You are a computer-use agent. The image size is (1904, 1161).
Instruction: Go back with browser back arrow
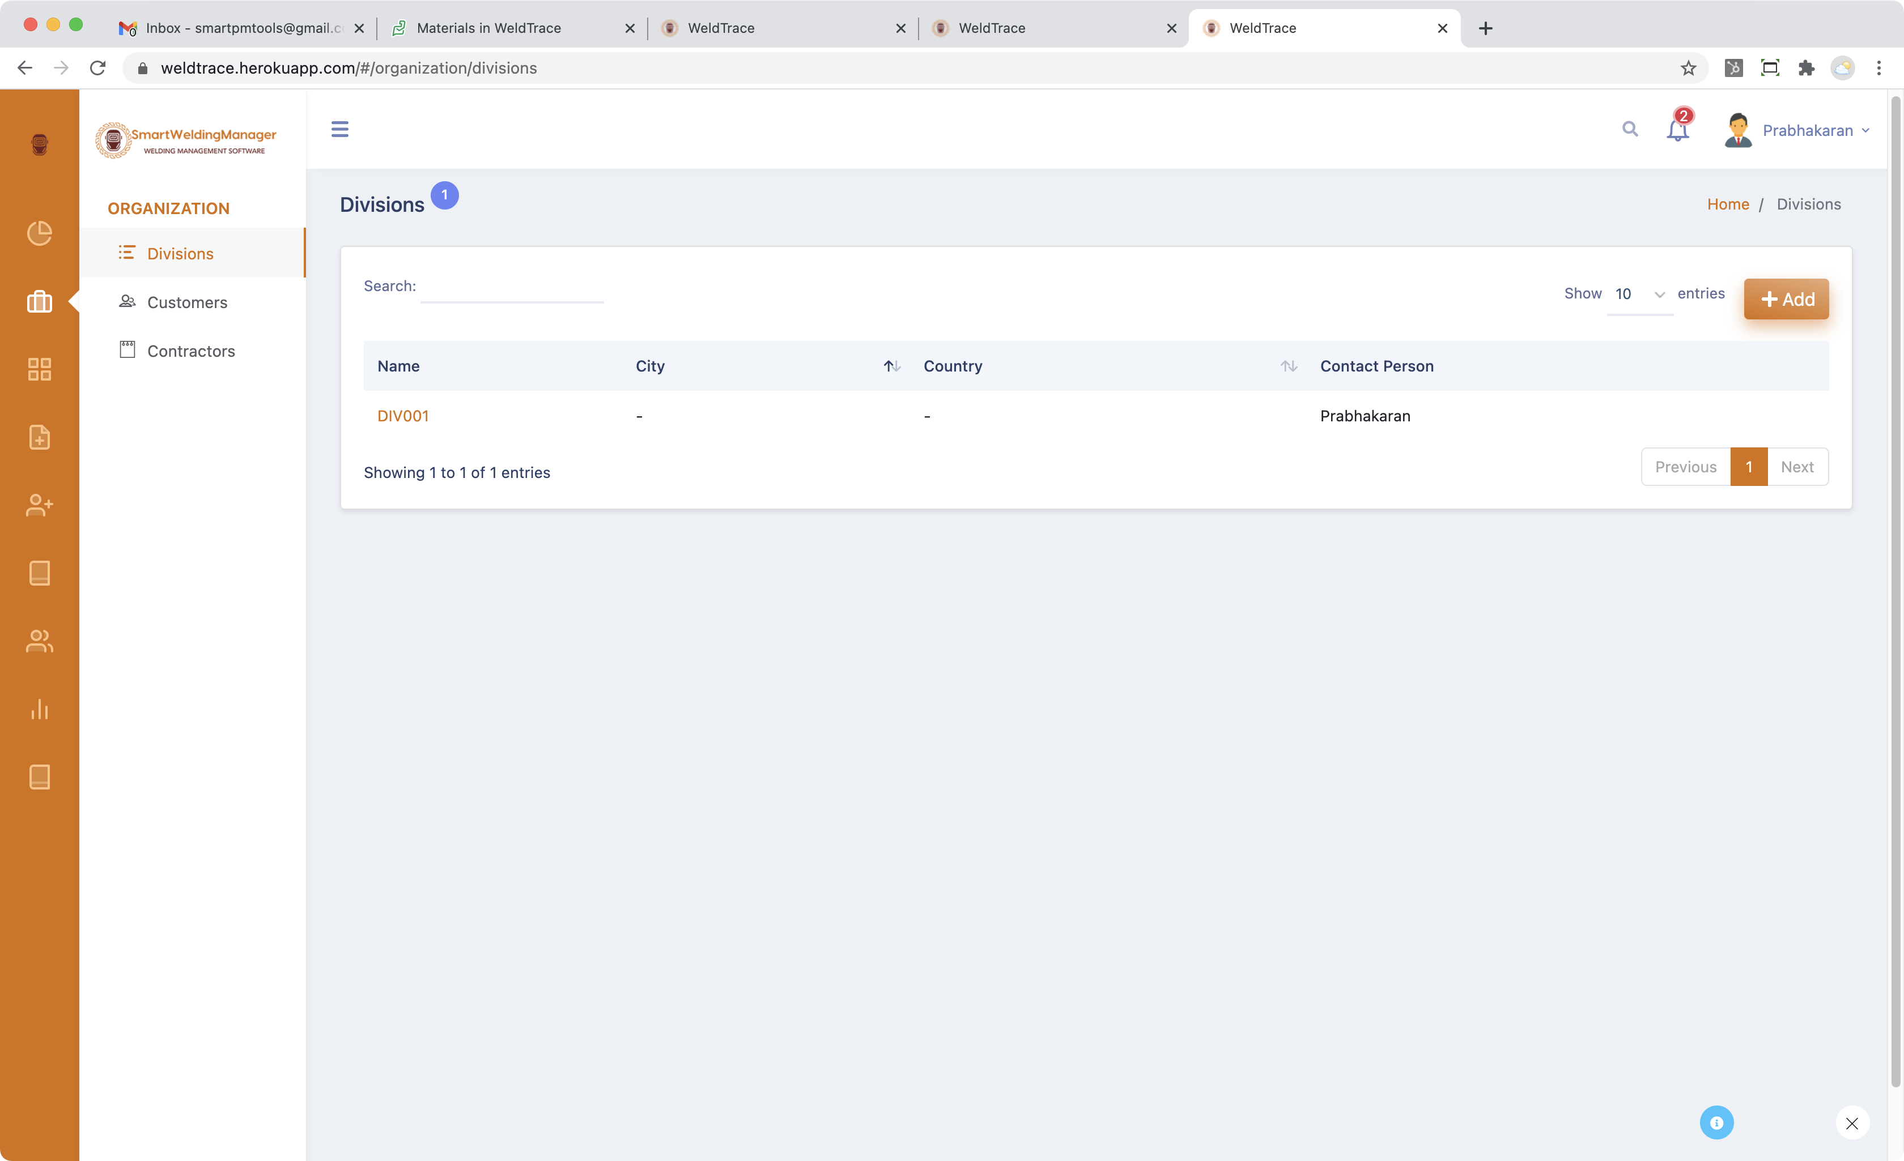tap(25, 68)
